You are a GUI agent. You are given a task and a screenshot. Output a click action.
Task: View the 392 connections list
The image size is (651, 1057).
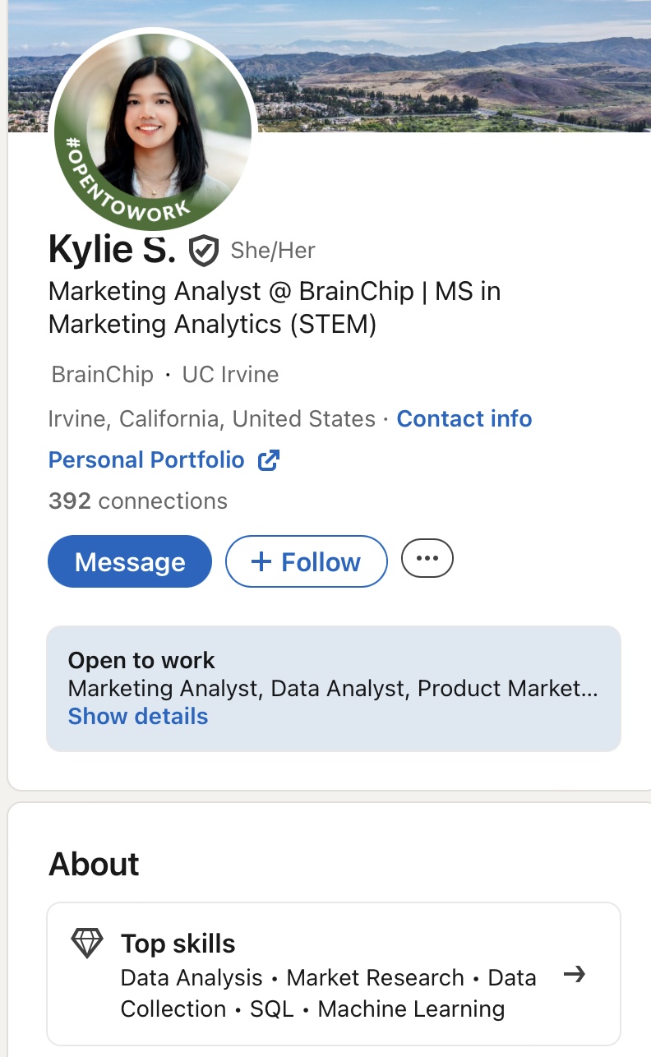pos(138,501)
